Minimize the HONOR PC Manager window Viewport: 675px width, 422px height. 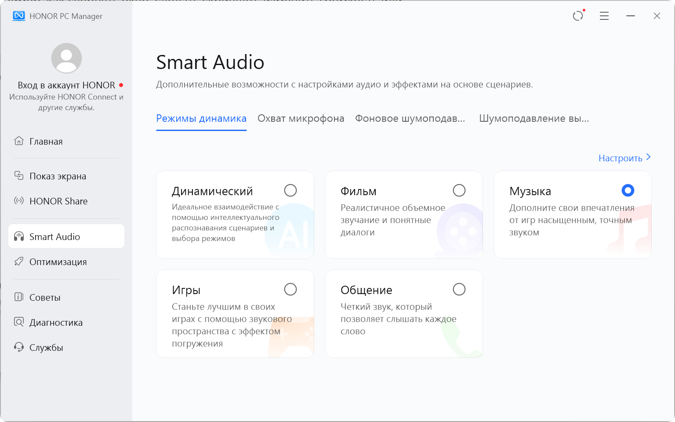[x=631, y=16]
